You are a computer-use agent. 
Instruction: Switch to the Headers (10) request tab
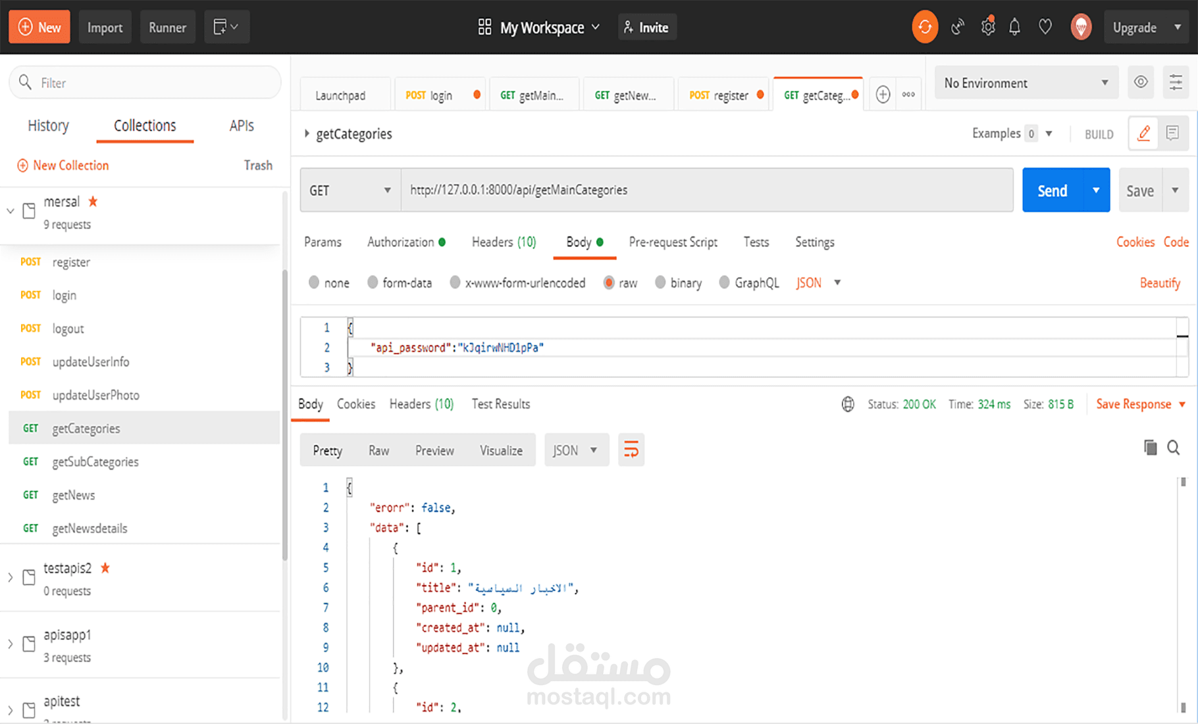pos(504,242)
